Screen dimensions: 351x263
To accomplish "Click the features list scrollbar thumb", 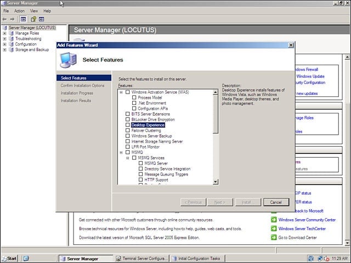I will click(216, 114).
